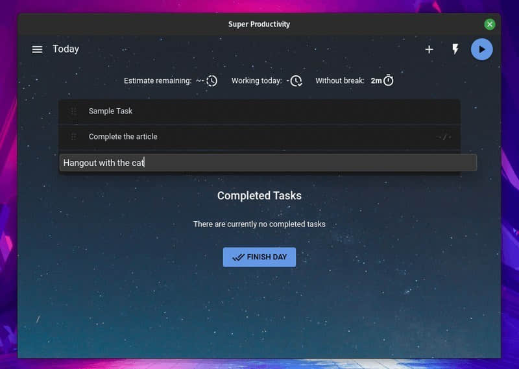Start time tracking with play button
The height and width of the screenshot is (369, 519).
(x=481, y=49)
